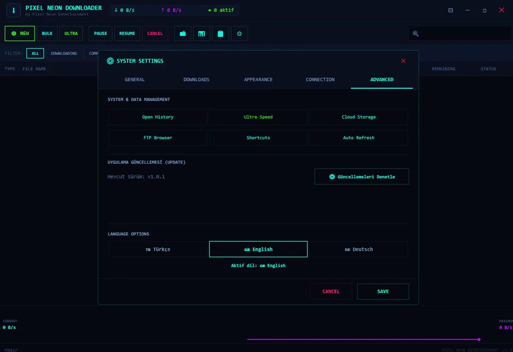Click the CURRENT 0 B/s readout
The height and width of the screenshot is (352, 513).
[10, 324]
